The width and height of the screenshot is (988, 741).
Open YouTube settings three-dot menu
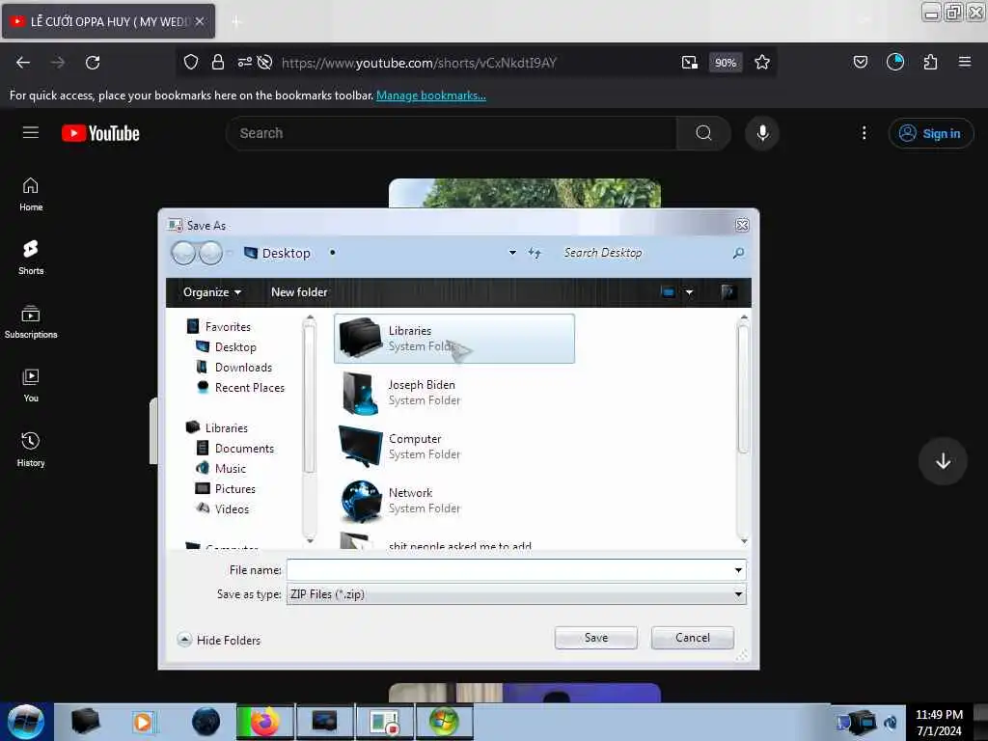coord(864,133)
